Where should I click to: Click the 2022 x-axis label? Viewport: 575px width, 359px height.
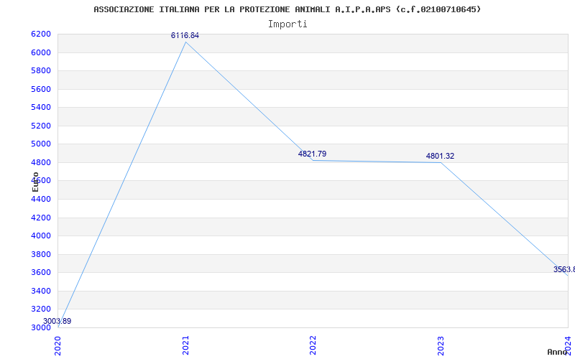click(313, 345)
